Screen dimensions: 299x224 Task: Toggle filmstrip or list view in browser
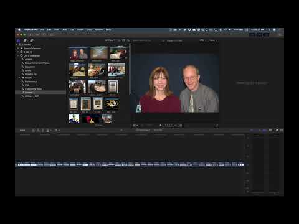[x=119, y=40]
